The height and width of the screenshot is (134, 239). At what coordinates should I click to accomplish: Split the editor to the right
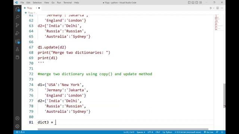point(217,8)
